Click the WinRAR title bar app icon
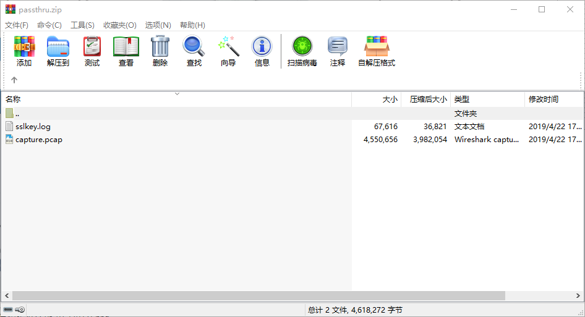This screenshot has width=585, height=317. coord(11,9)
